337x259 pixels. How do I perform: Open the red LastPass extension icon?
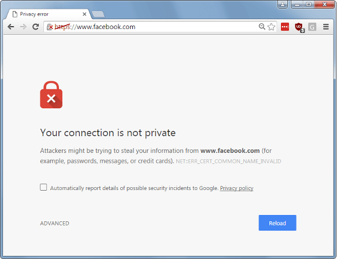pos(285,27)
